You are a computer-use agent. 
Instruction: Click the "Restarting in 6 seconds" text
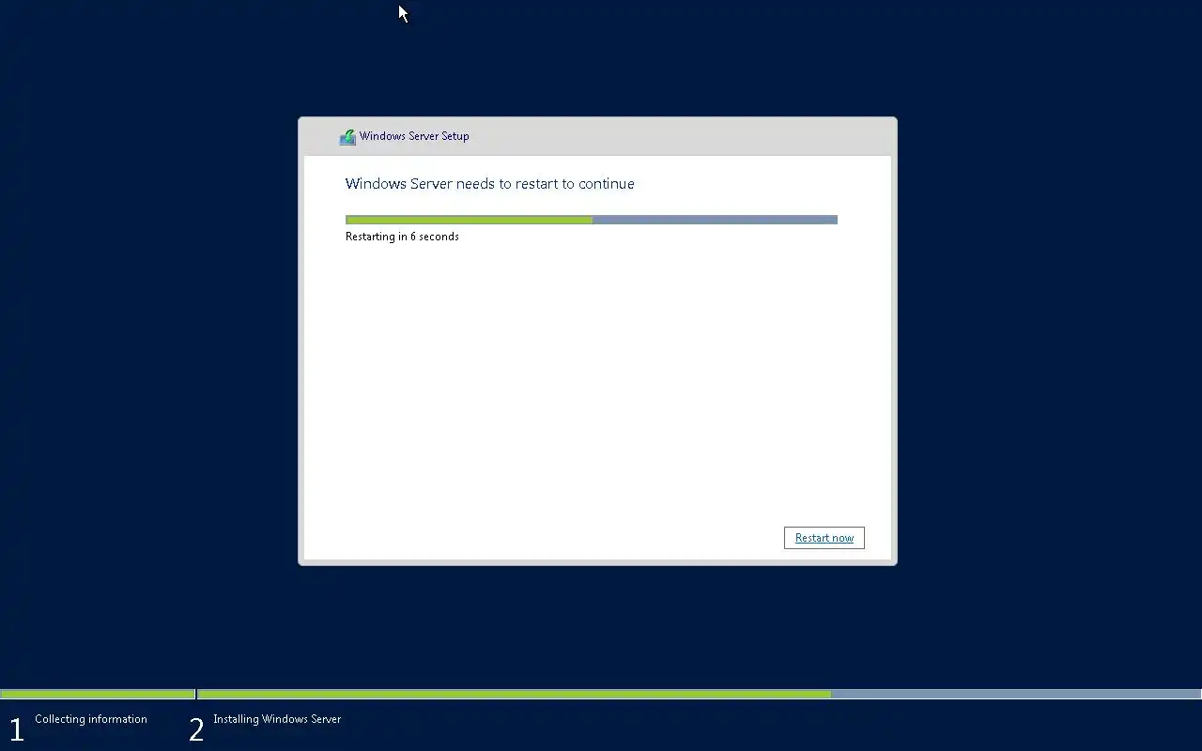pyautogui.click(x=402, y=237)
